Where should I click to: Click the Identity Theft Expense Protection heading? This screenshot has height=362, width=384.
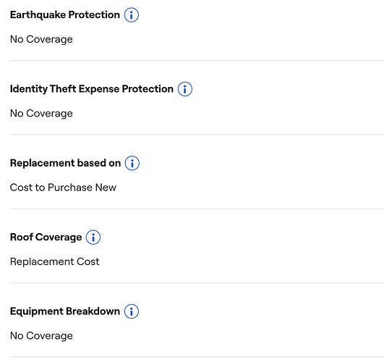pos(92,89)
